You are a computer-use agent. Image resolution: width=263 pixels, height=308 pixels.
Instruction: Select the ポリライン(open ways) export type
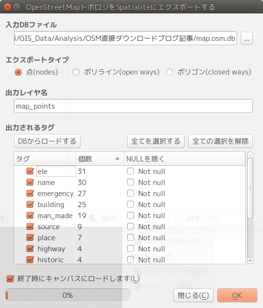(76, 72)
